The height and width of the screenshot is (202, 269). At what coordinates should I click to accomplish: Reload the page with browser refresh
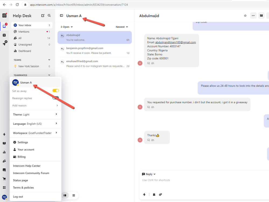17,5
